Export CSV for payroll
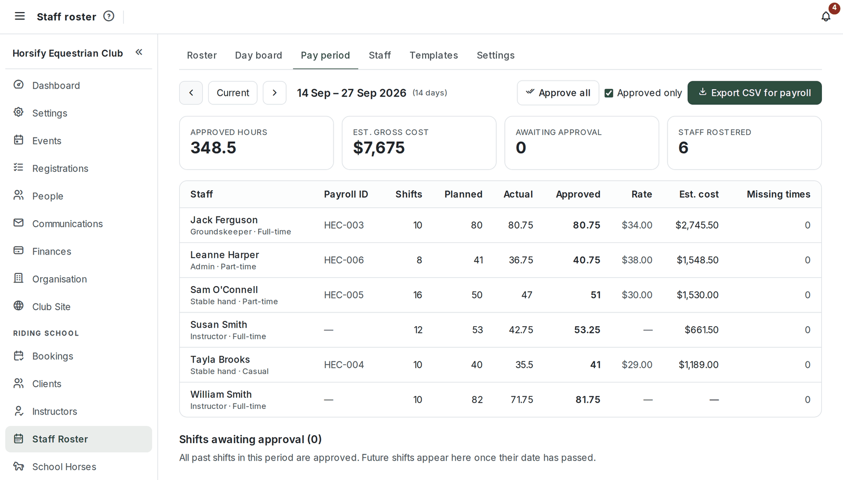This screenshot has width=843, height=480. [x=754, y=93]
